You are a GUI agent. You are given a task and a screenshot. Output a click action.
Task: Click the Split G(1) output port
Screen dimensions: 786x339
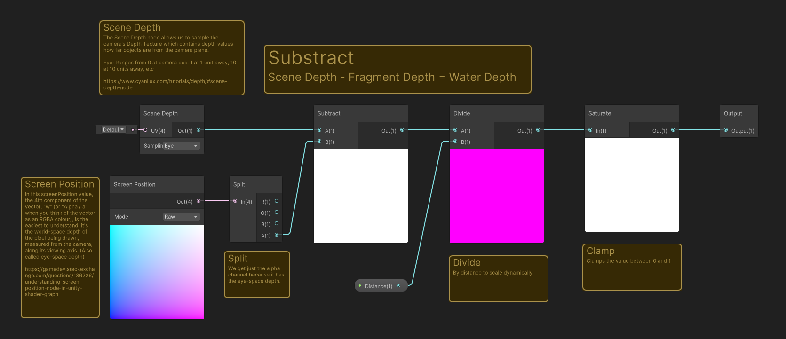click(x=277, y=212)
